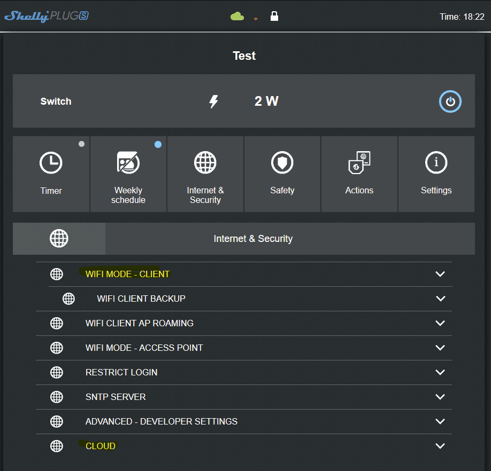491x471 pixels.
Task: Click globe icon beside ADVANCED - DEVELOPER SETTINGS
Action: point(57,422)
